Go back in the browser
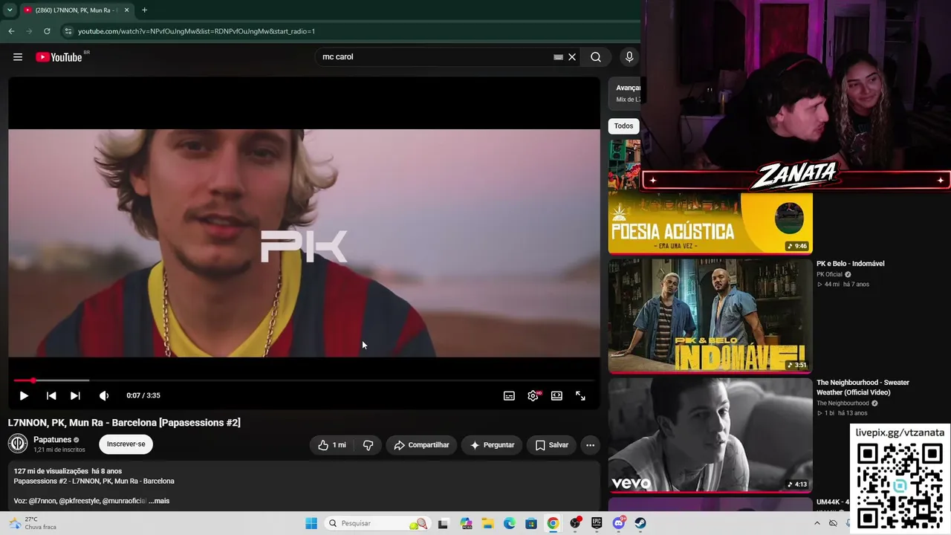This screenshot has height=535, width=951. [x=11, y=31]
